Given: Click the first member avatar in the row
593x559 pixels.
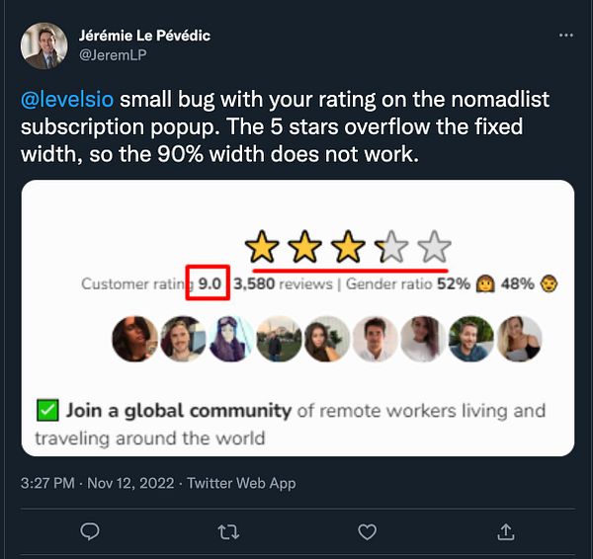Looking at the screenshot, I should (x=134, y=339).
